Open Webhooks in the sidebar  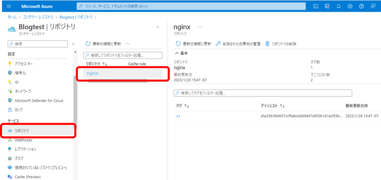click(24, 140)
